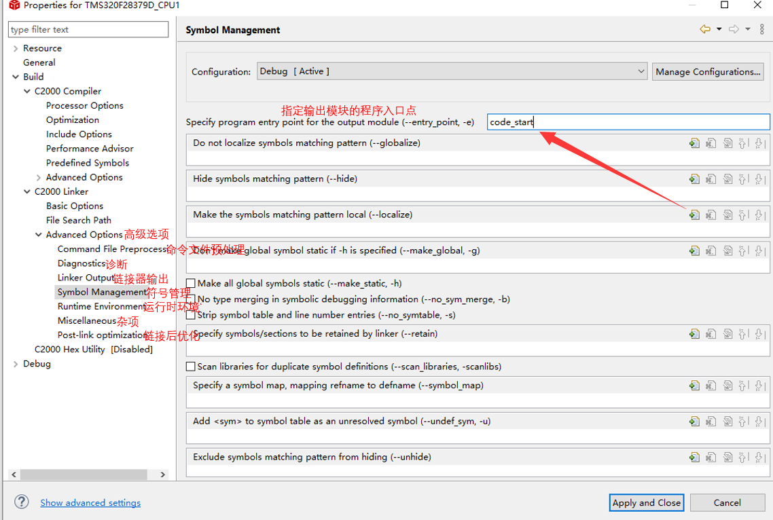This screenshot has height=520, width=773.
Task: Toggle Strip symbol table checkbox
Action: 191,315
